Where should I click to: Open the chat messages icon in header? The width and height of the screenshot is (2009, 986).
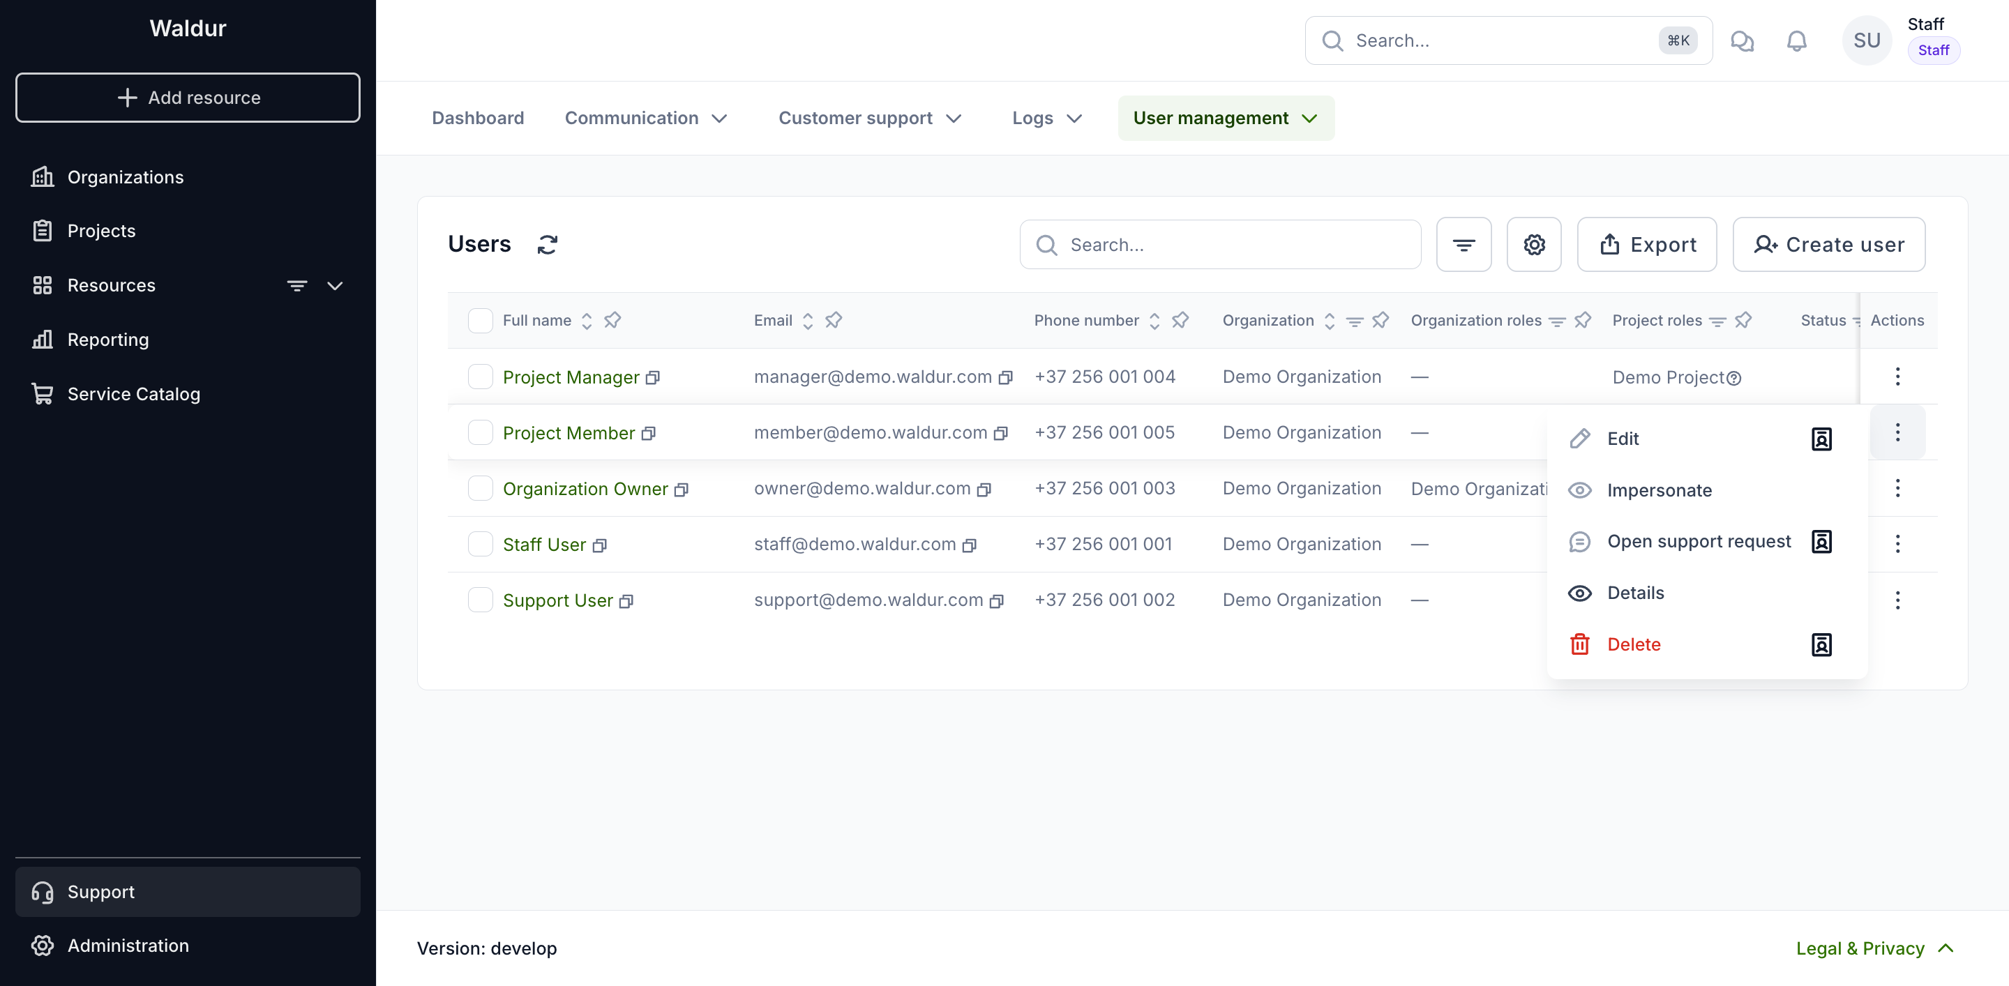click(1742, 40)
